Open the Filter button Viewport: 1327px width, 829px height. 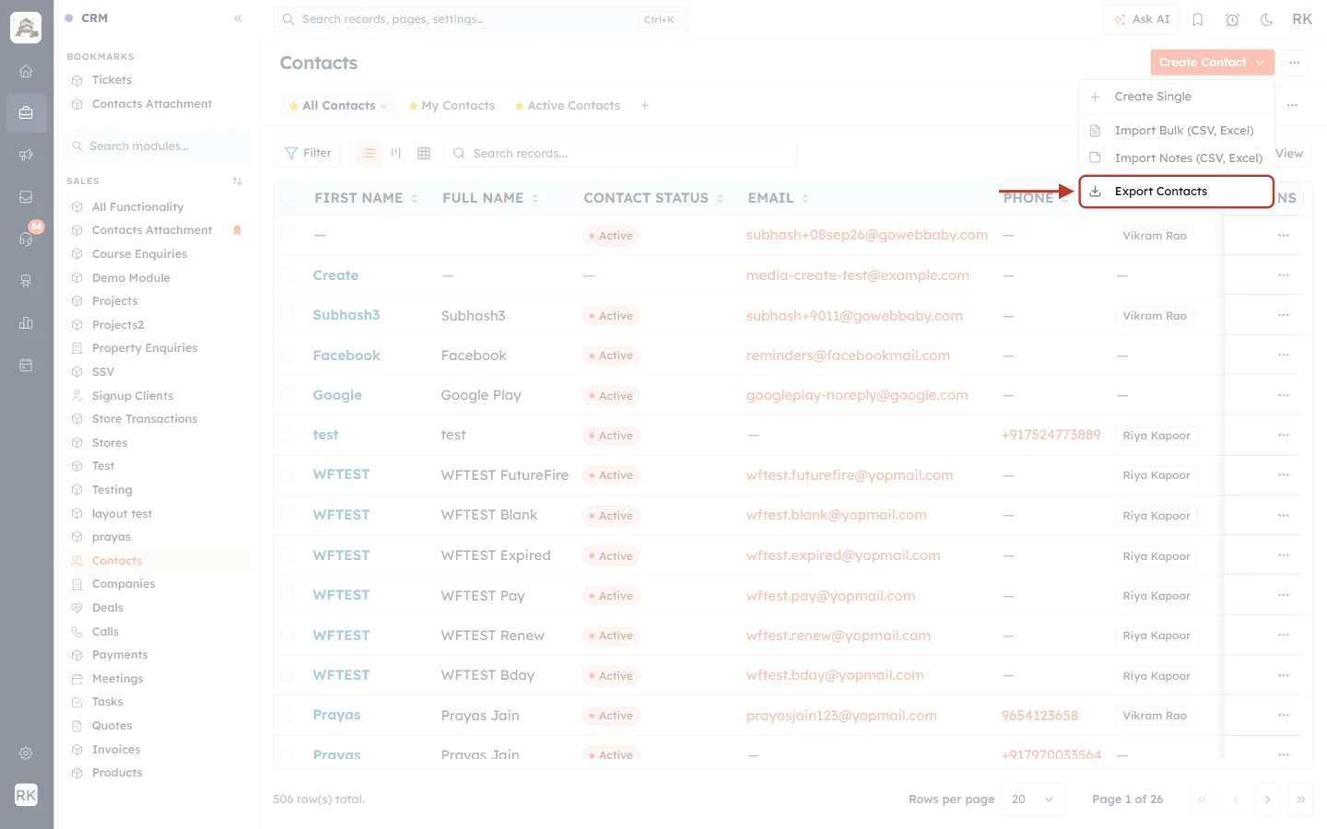[x=308, y=153]
